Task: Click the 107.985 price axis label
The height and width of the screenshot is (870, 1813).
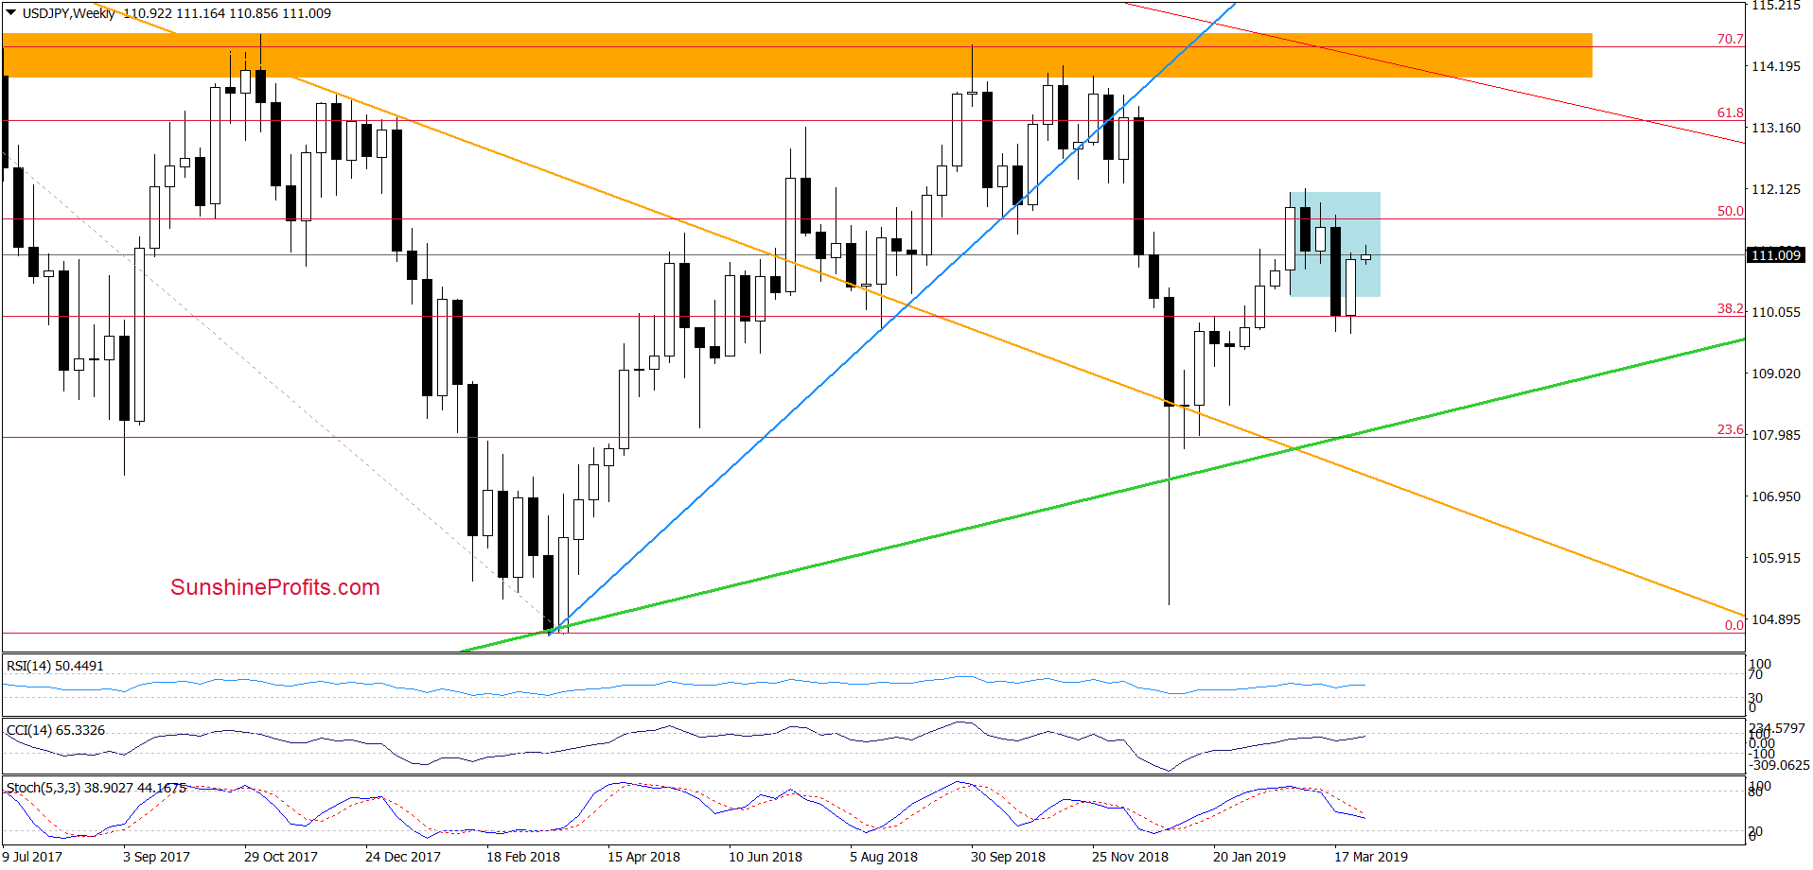Action: coord(1776,435)
